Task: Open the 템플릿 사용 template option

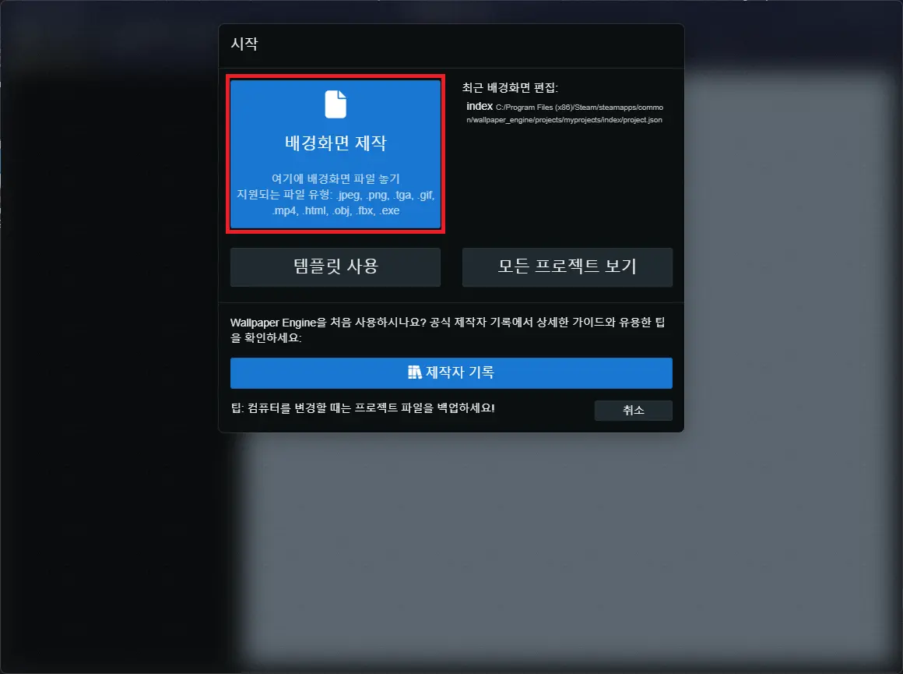Action: pos(336,267)
